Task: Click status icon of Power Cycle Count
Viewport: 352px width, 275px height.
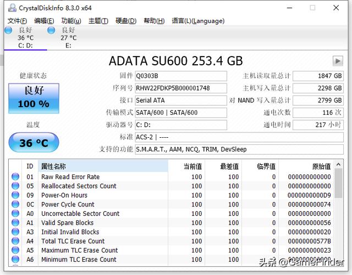Action: click(15, 204)
